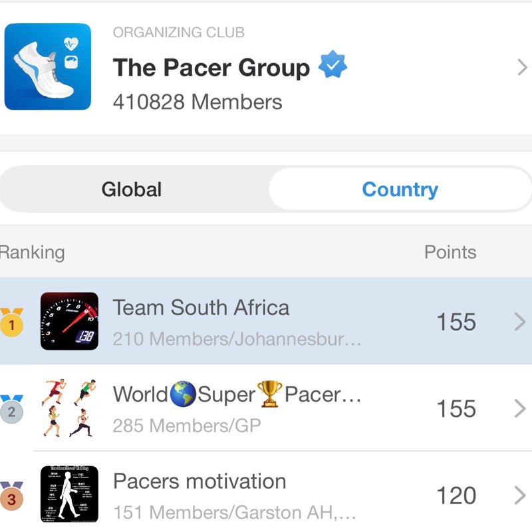Open the Team South Africa speedometer avatar
532x532 pixels.
(x=69, y=321)
